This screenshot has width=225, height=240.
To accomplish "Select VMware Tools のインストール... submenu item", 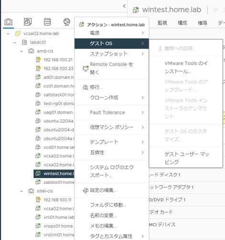I will pos(186,67).
